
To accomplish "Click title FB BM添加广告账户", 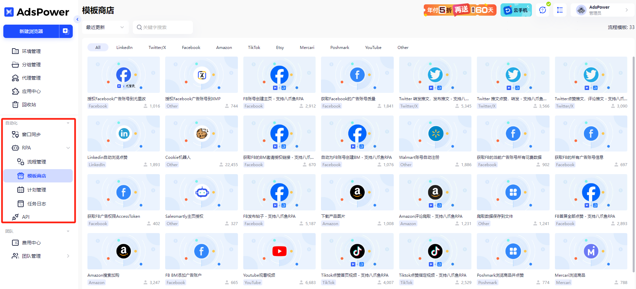I will [183, 275].
